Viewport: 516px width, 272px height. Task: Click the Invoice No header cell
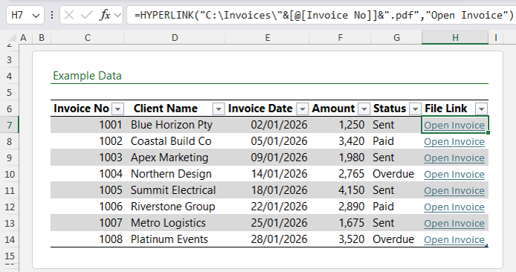(x=88, y=109)
